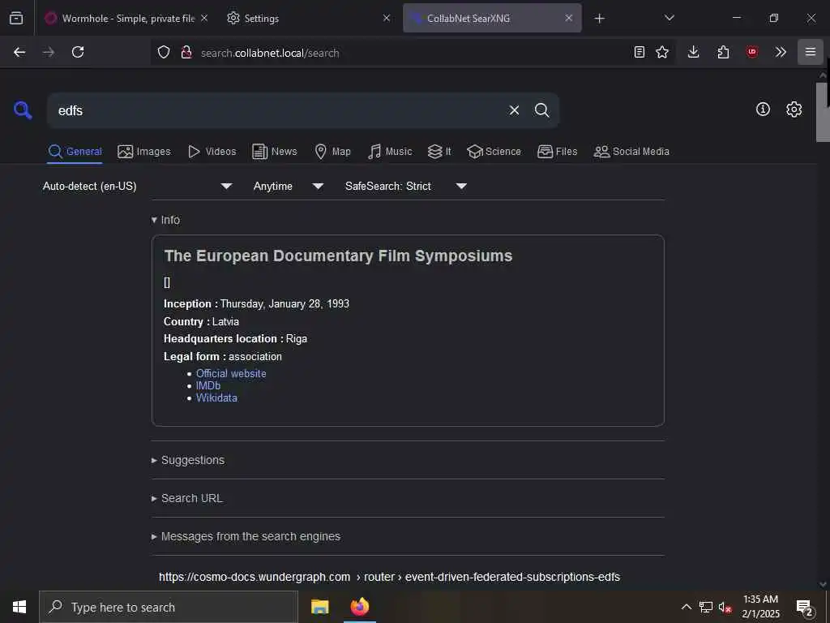Open the Anytime time range dropdown

(x=289, y=186)
